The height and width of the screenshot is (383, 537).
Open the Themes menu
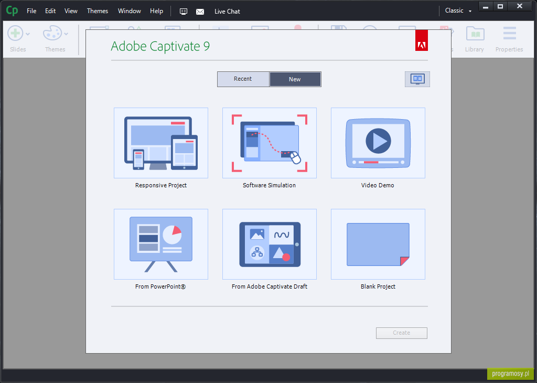pyautogui.click(x=98, y=11)
